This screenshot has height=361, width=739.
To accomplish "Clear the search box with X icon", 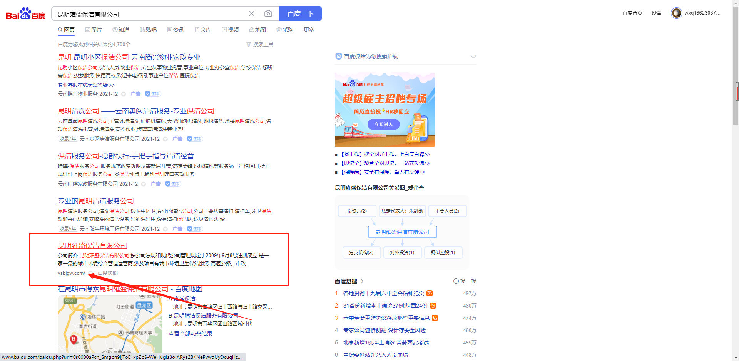I will point(252,13).
